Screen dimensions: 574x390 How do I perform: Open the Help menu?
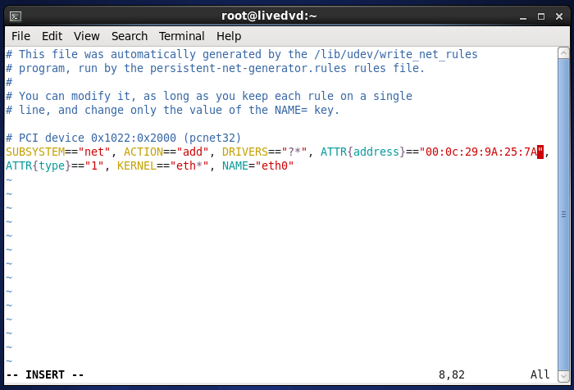[x=229, y=36]
